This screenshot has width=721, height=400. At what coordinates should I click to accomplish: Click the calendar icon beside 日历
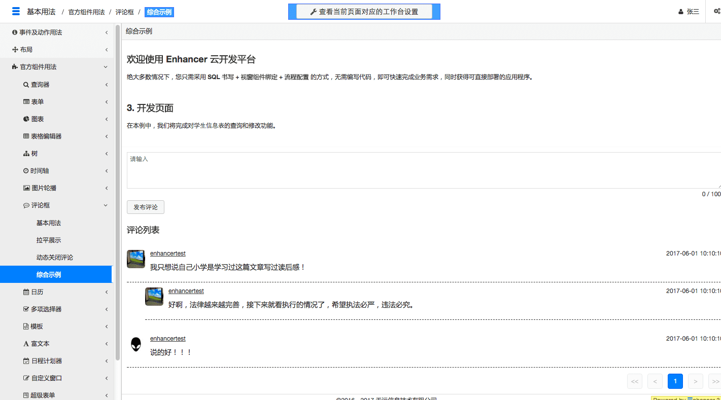tap(26, 292)
